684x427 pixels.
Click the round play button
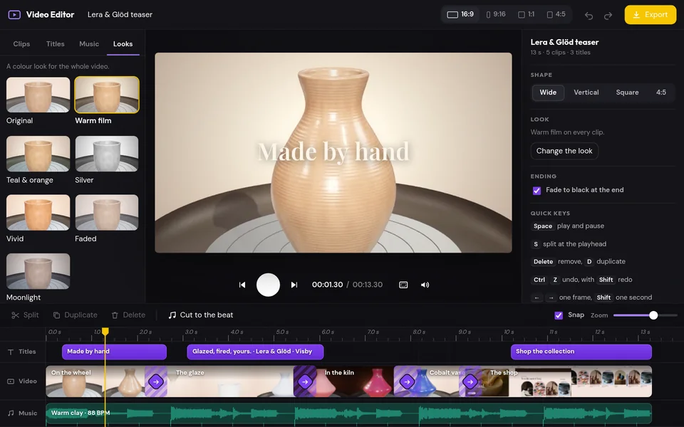[269, 285]
